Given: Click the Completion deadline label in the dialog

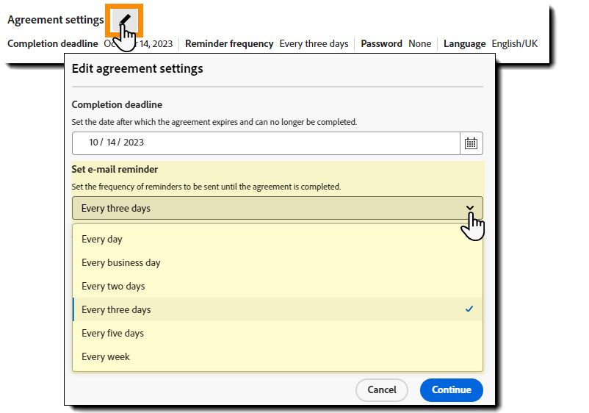Looking at the screenshot, I should point(117,105).
